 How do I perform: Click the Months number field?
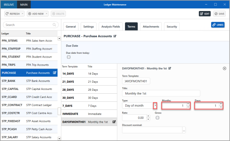[x=174, y=106]
